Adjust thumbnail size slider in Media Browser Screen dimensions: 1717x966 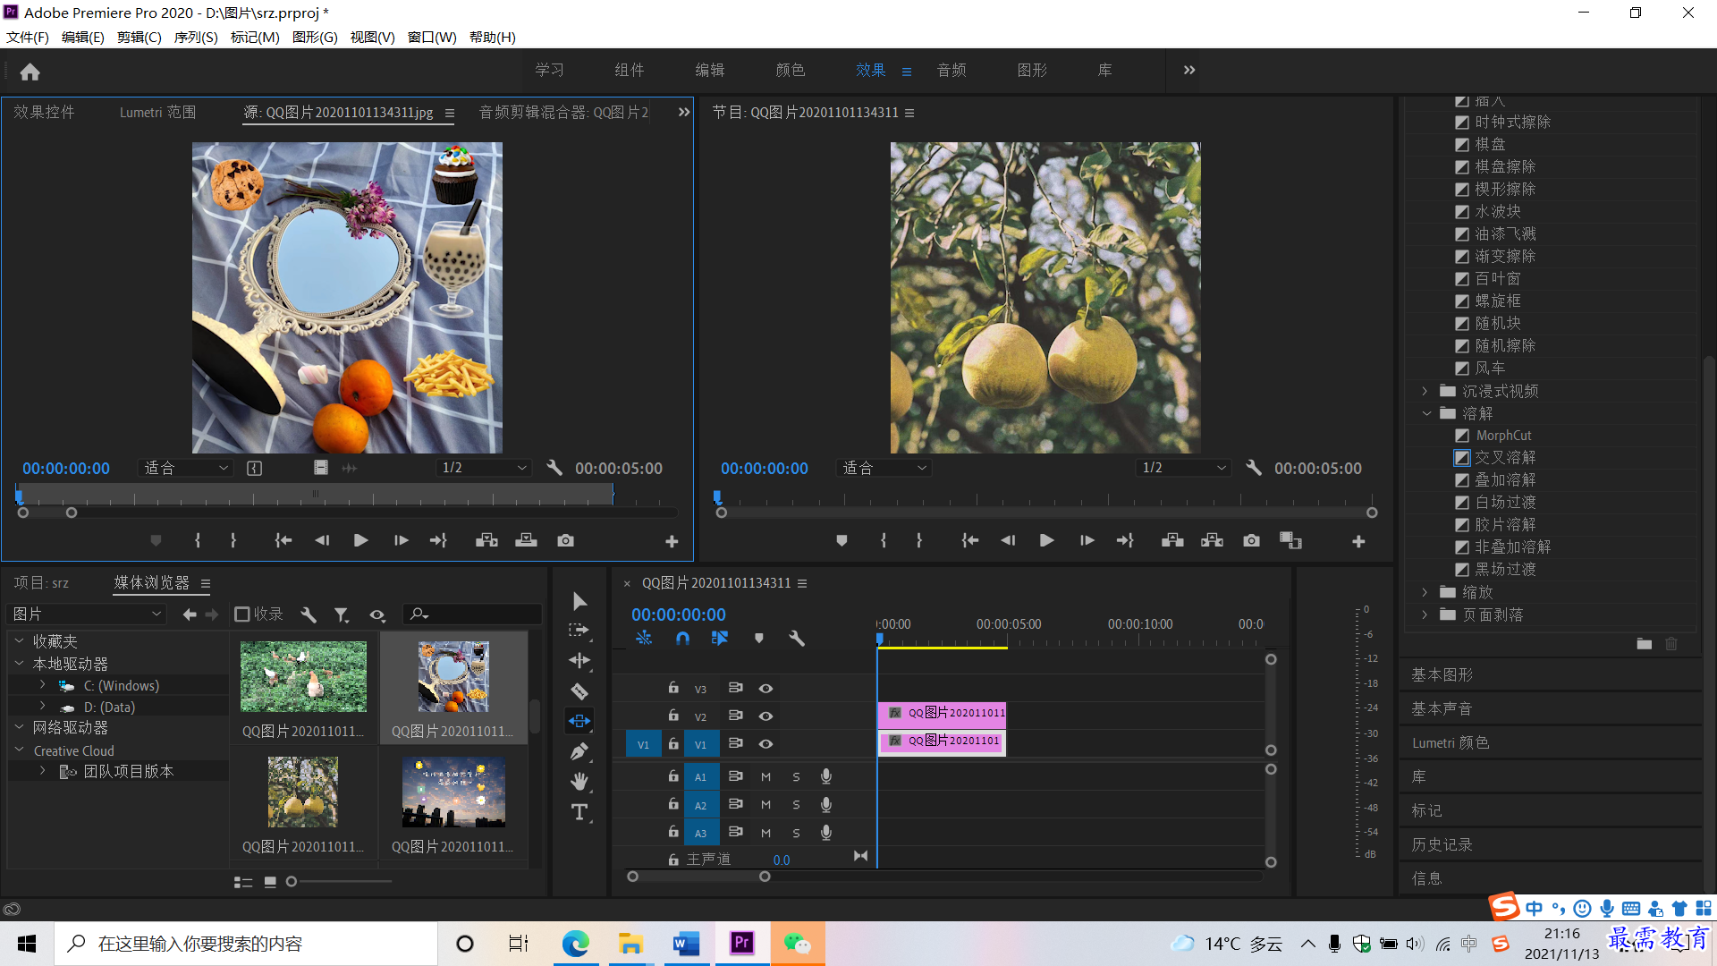point(292,882)
